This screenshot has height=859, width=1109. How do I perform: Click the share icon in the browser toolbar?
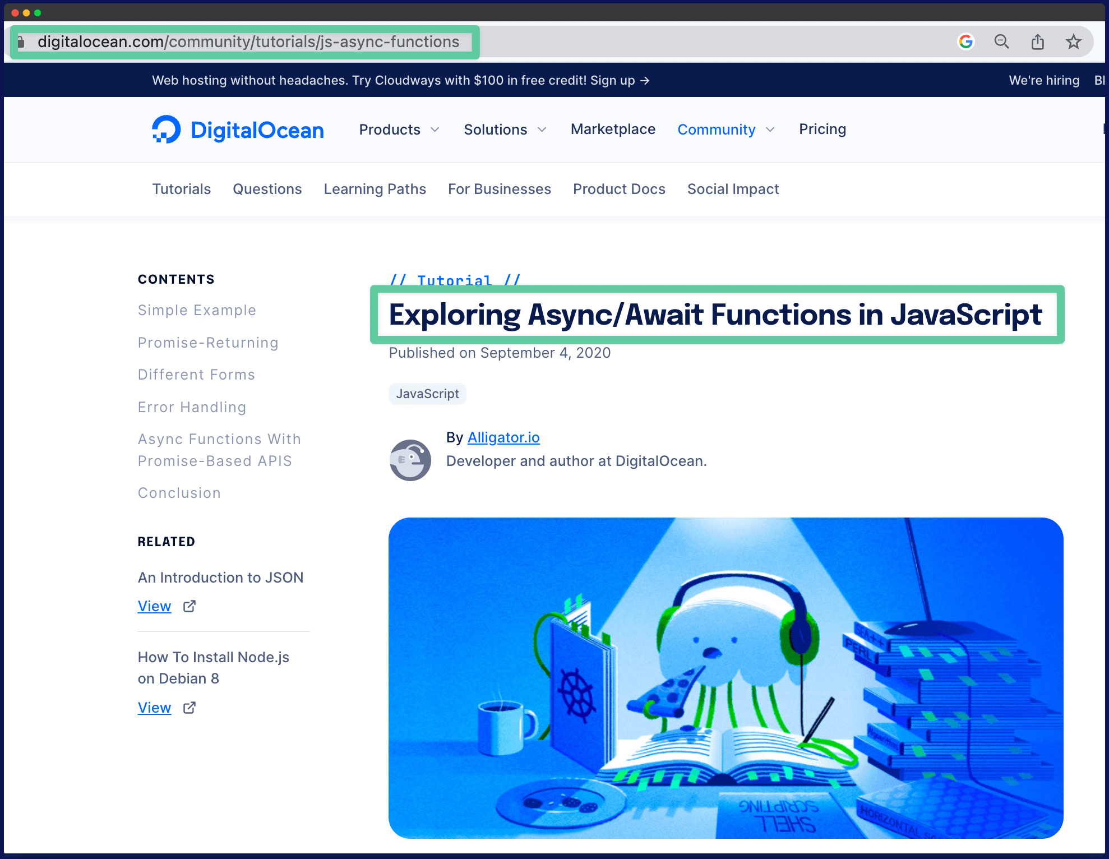point(1038,41)
